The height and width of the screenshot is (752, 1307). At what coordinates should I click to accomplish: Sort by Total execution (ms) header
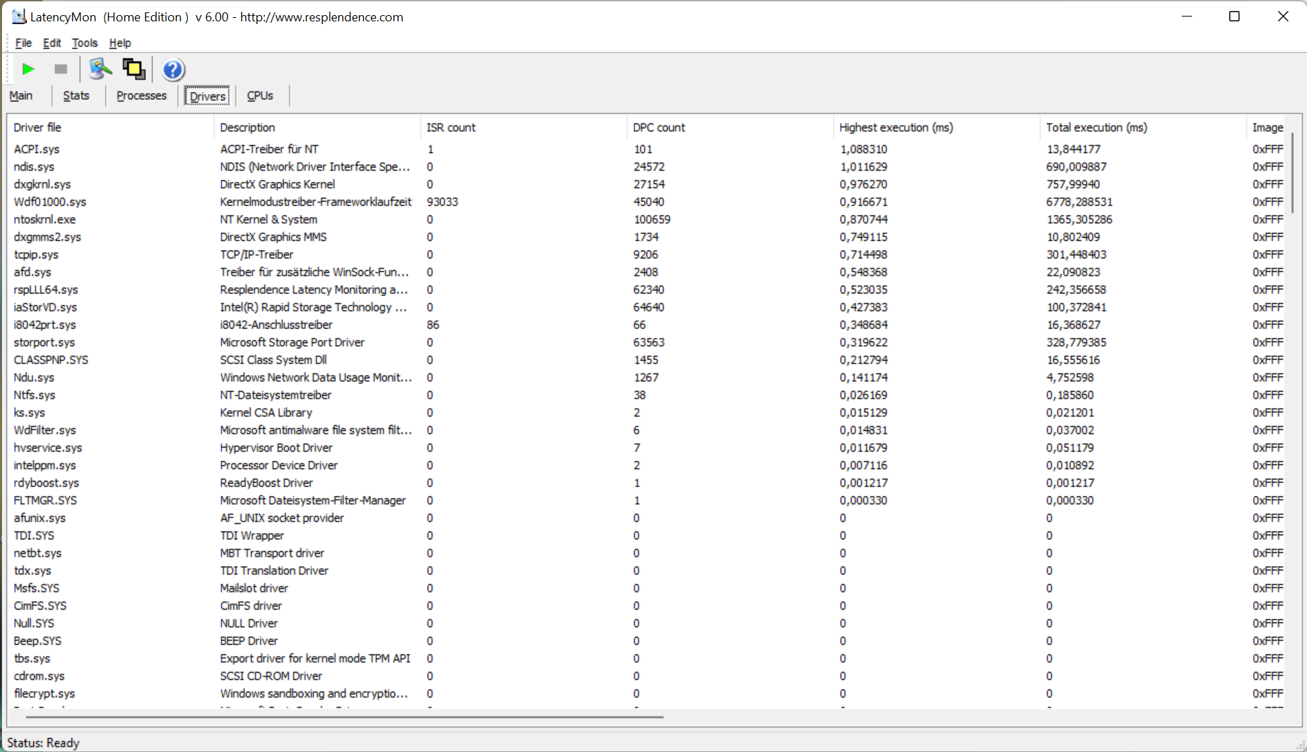[1143, 127]
